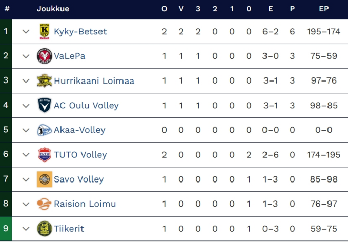Expand the TUTO Volley row chevron
The width and height of the screenshot is (348, 242).
click(26, 155)
